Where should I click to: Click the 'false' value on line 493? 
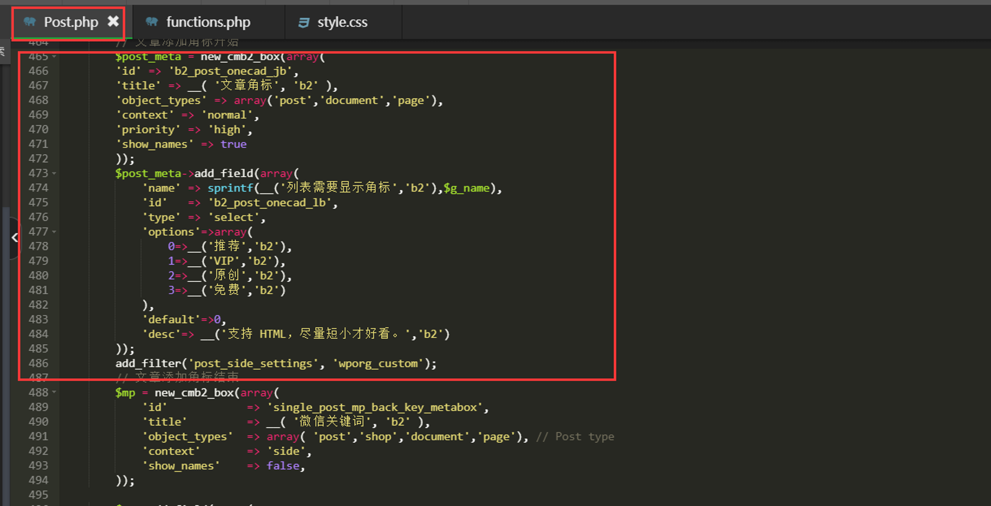(283, 466)
